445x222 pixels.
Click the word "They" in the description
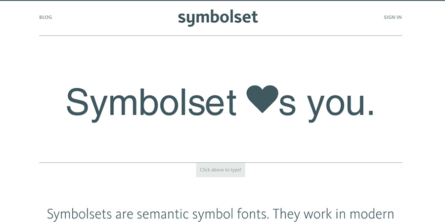[x=288, y=214]
